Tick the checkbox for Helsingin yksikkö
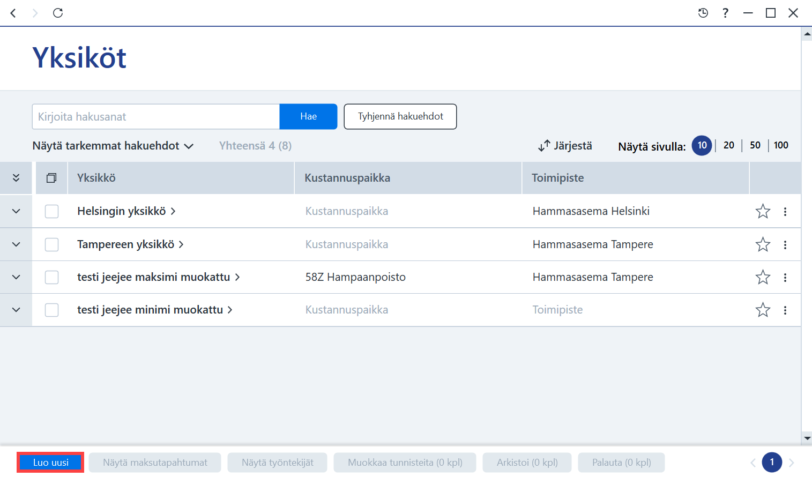Image resolution: width=812 pixels, height=477 pixels. click(52, 212)
